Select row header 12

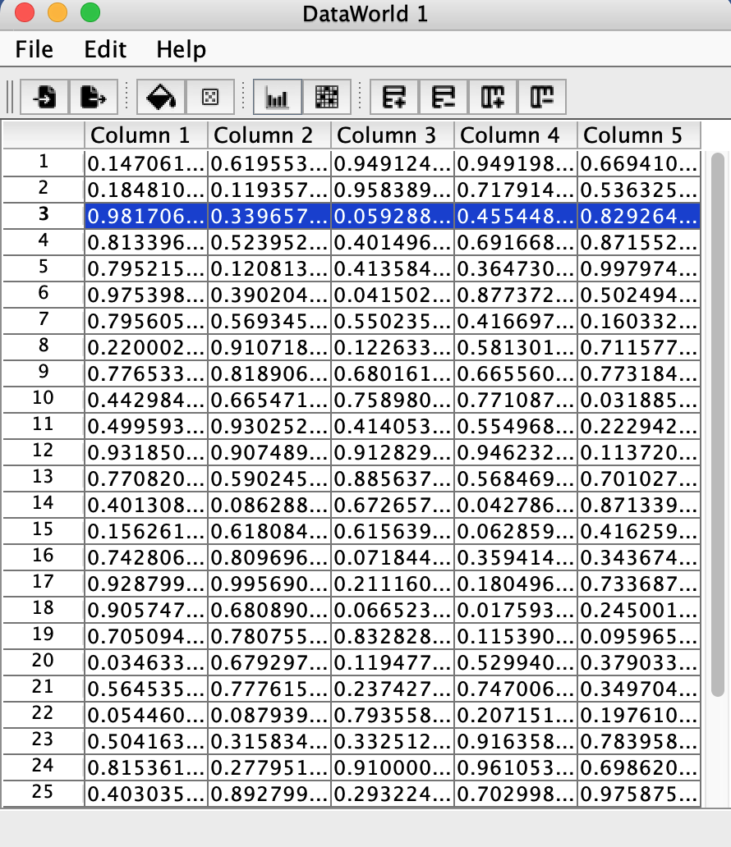(44, 451)
